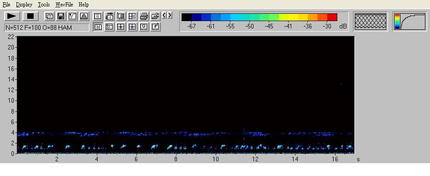
Task: Click the floppy disk save icon
Action: coord(61,16)
